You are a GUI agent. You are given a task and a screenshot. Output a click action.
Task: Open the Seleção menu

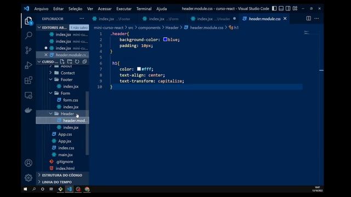[75, 9]
